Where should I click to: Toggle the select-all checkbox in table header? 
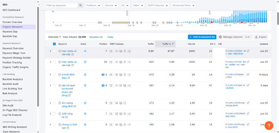[54, 44]
